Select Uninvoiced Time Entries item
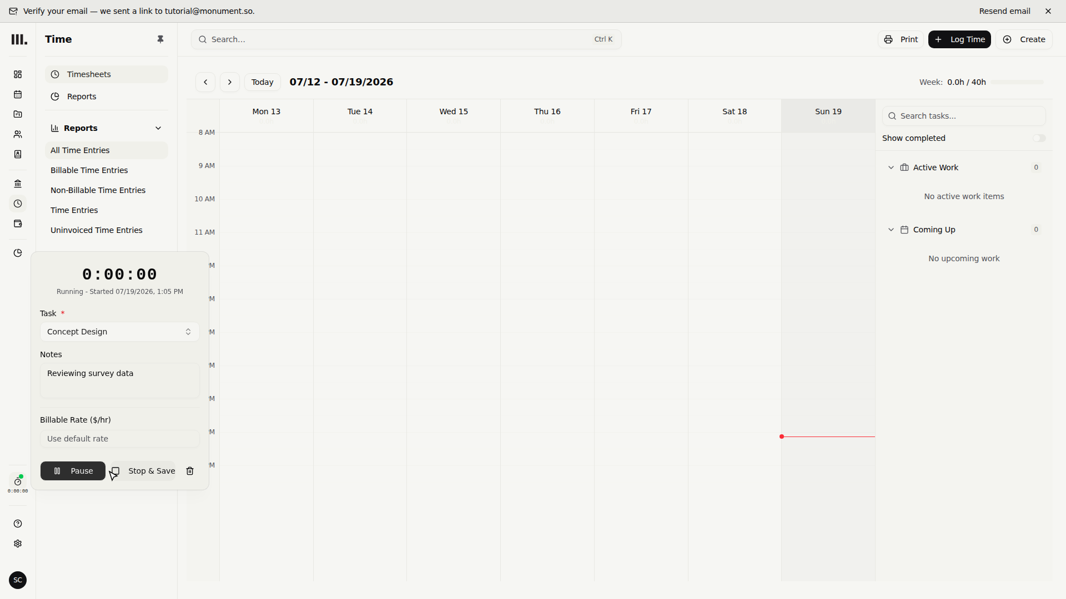 tap(97, 230)
